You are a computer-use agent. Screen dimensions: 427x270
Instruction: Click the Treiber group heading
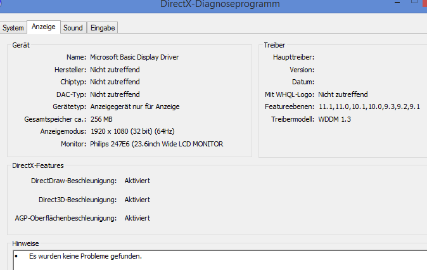(x=274, y=45)
